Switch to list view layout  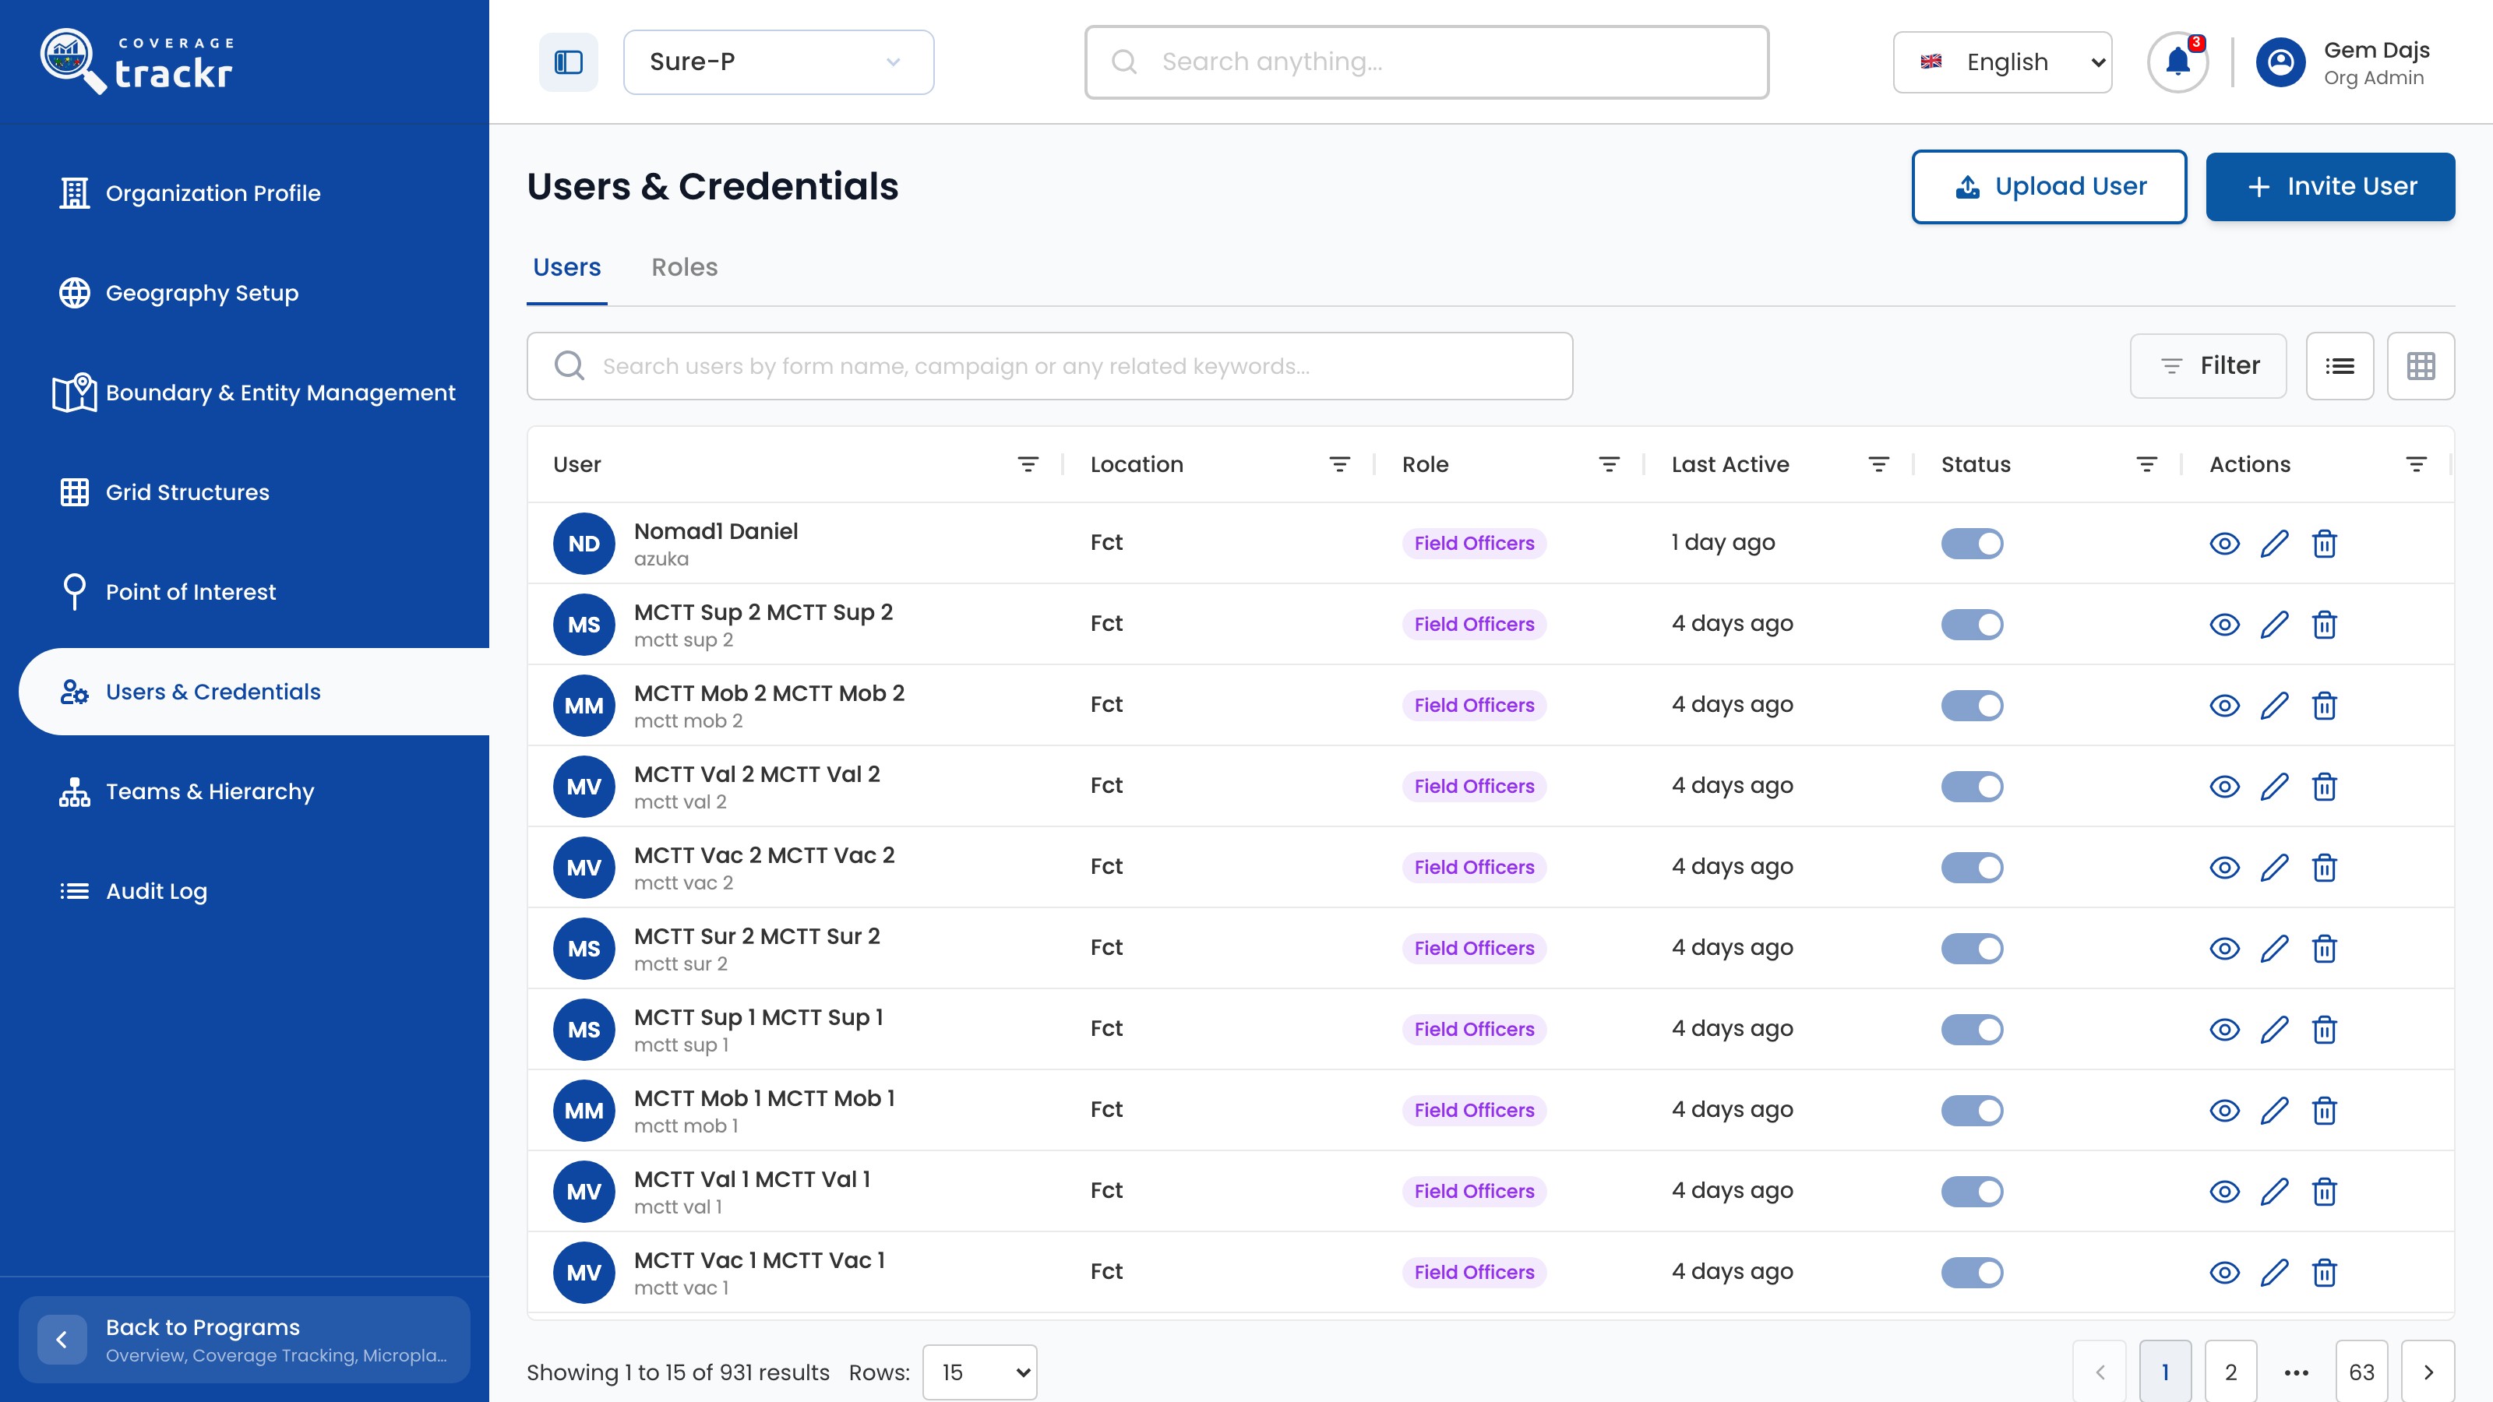click(2339, 366)
